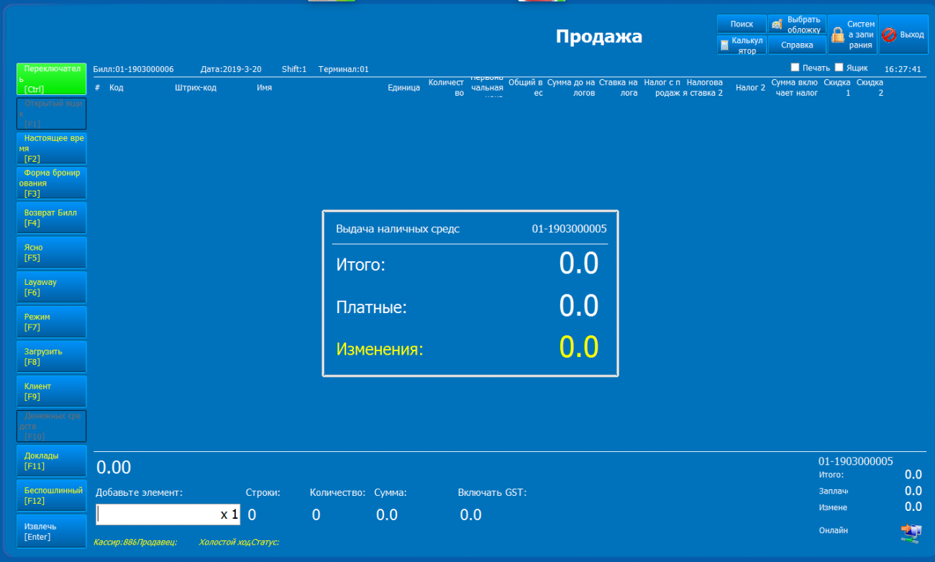The height and width of the screenshot is (562, 935).
Task: Open Форма бронирования [F3]
Action: tap(51, 183)
